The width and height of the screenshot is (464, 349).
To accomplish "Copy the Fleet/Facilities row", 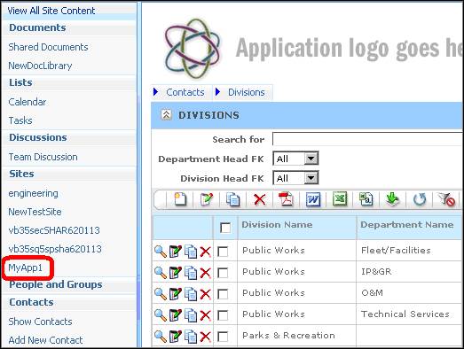I will point(190,252).
